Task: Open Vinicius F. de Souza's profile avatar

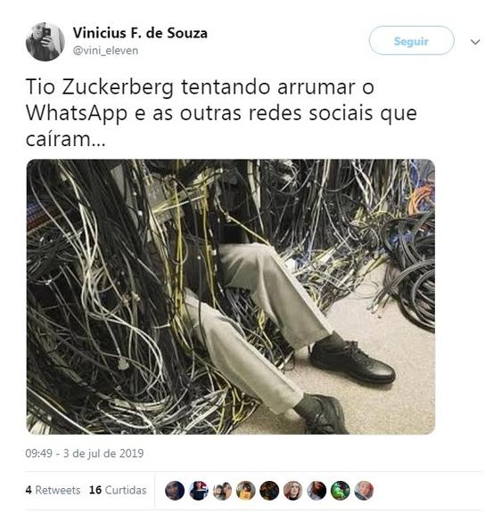Action: [45, 42]
